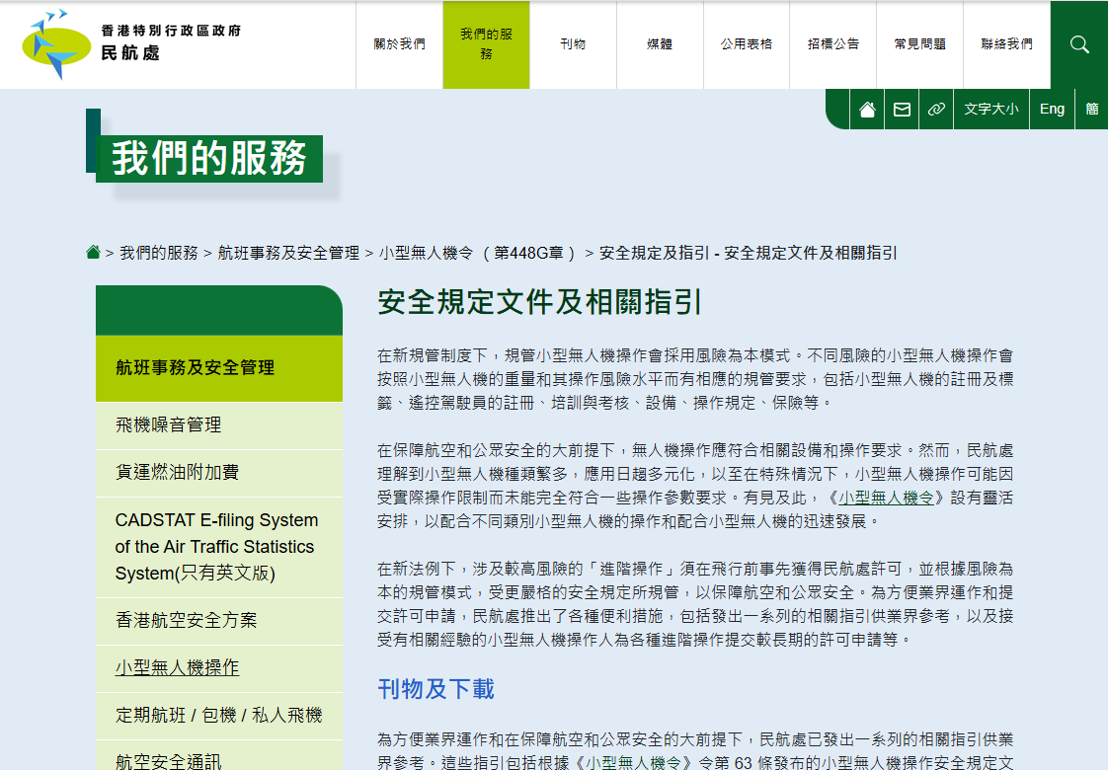Open the 關於我們 menu
Image resolution: width=1108 pixels, height=770 pixels.
[399, 44]
